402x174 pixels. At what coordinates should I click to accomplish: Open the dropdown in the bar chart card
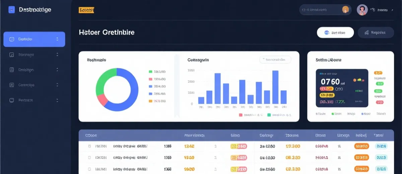click(275, 60)
